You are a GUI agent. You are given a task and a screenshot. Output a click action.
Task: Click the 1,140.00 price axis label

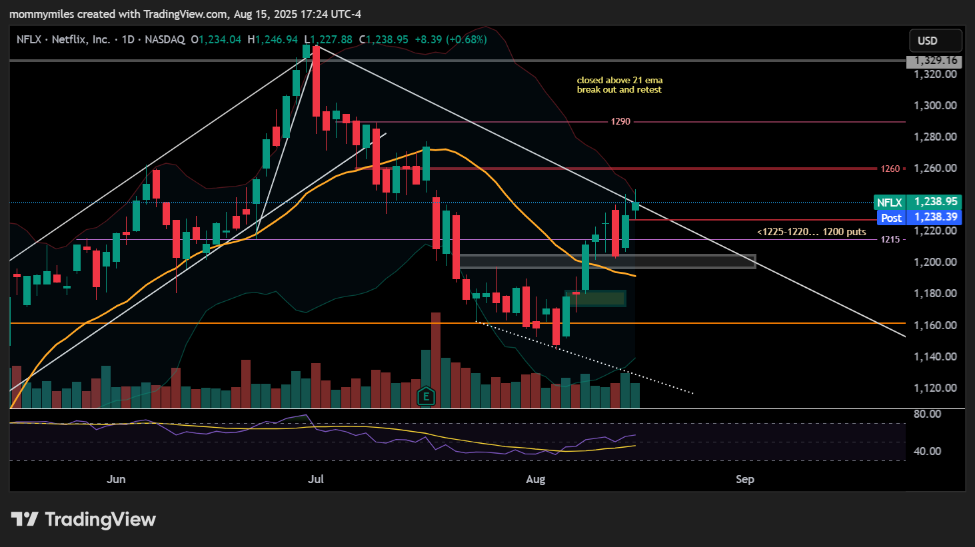(x=936, y=356)
